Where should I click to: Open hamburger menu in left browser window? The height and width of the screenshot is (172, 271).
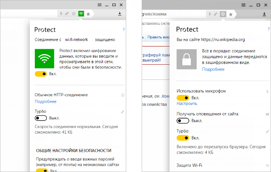(99, 5)
